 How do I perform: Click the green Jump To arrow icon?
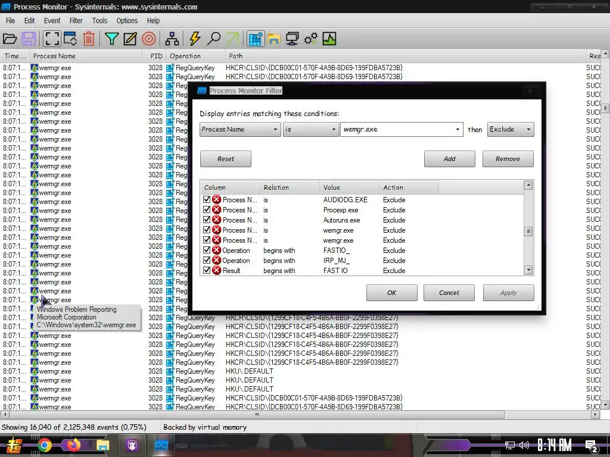(233, 39)
